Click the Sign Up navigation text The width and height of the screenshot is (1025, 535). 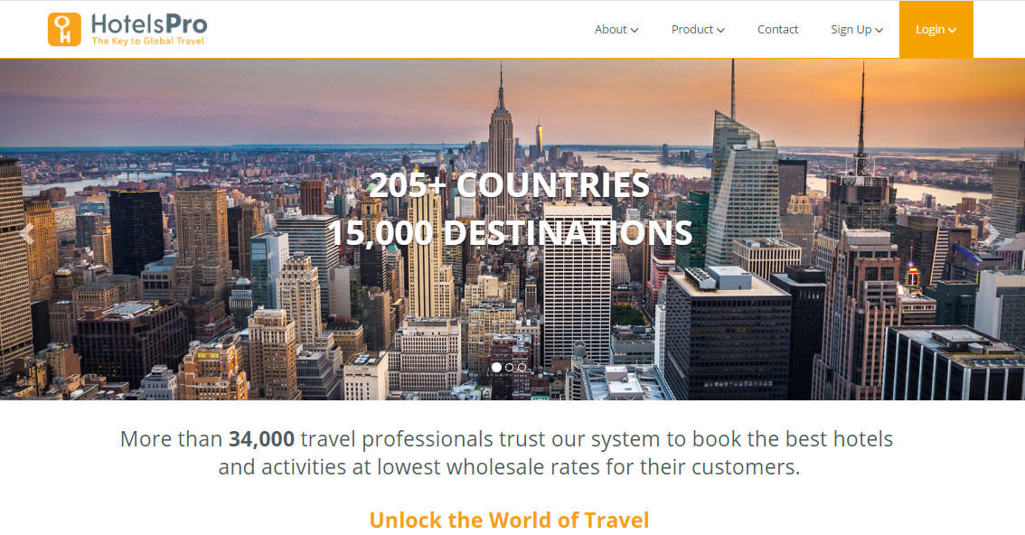(851, 30)
